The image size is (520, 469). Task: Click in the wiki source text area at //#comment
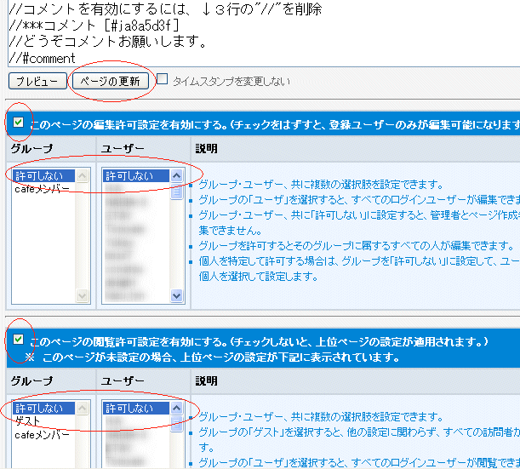pos(43,58)
